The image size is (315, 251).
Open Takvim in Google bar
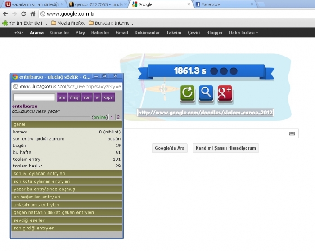[174, 33]
